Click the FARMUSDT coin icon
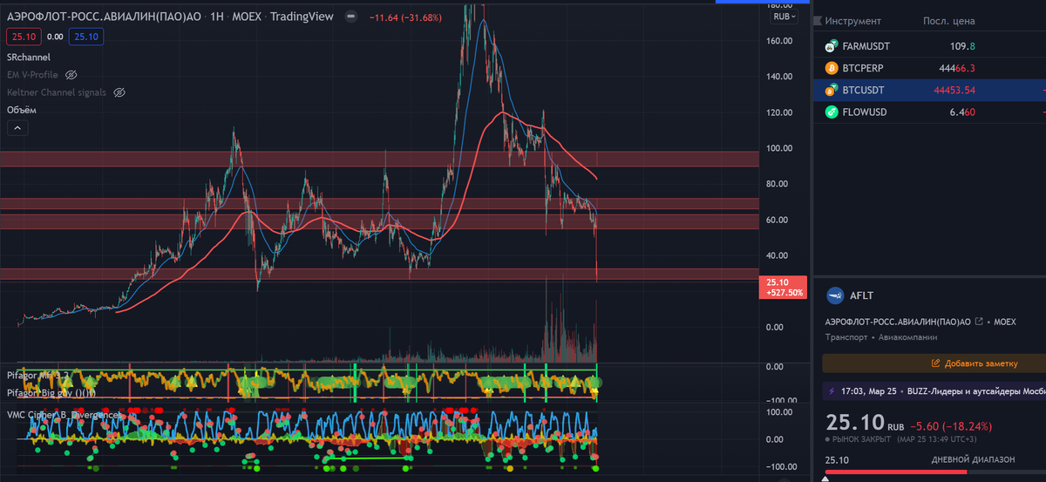 (x=832, y=46)
